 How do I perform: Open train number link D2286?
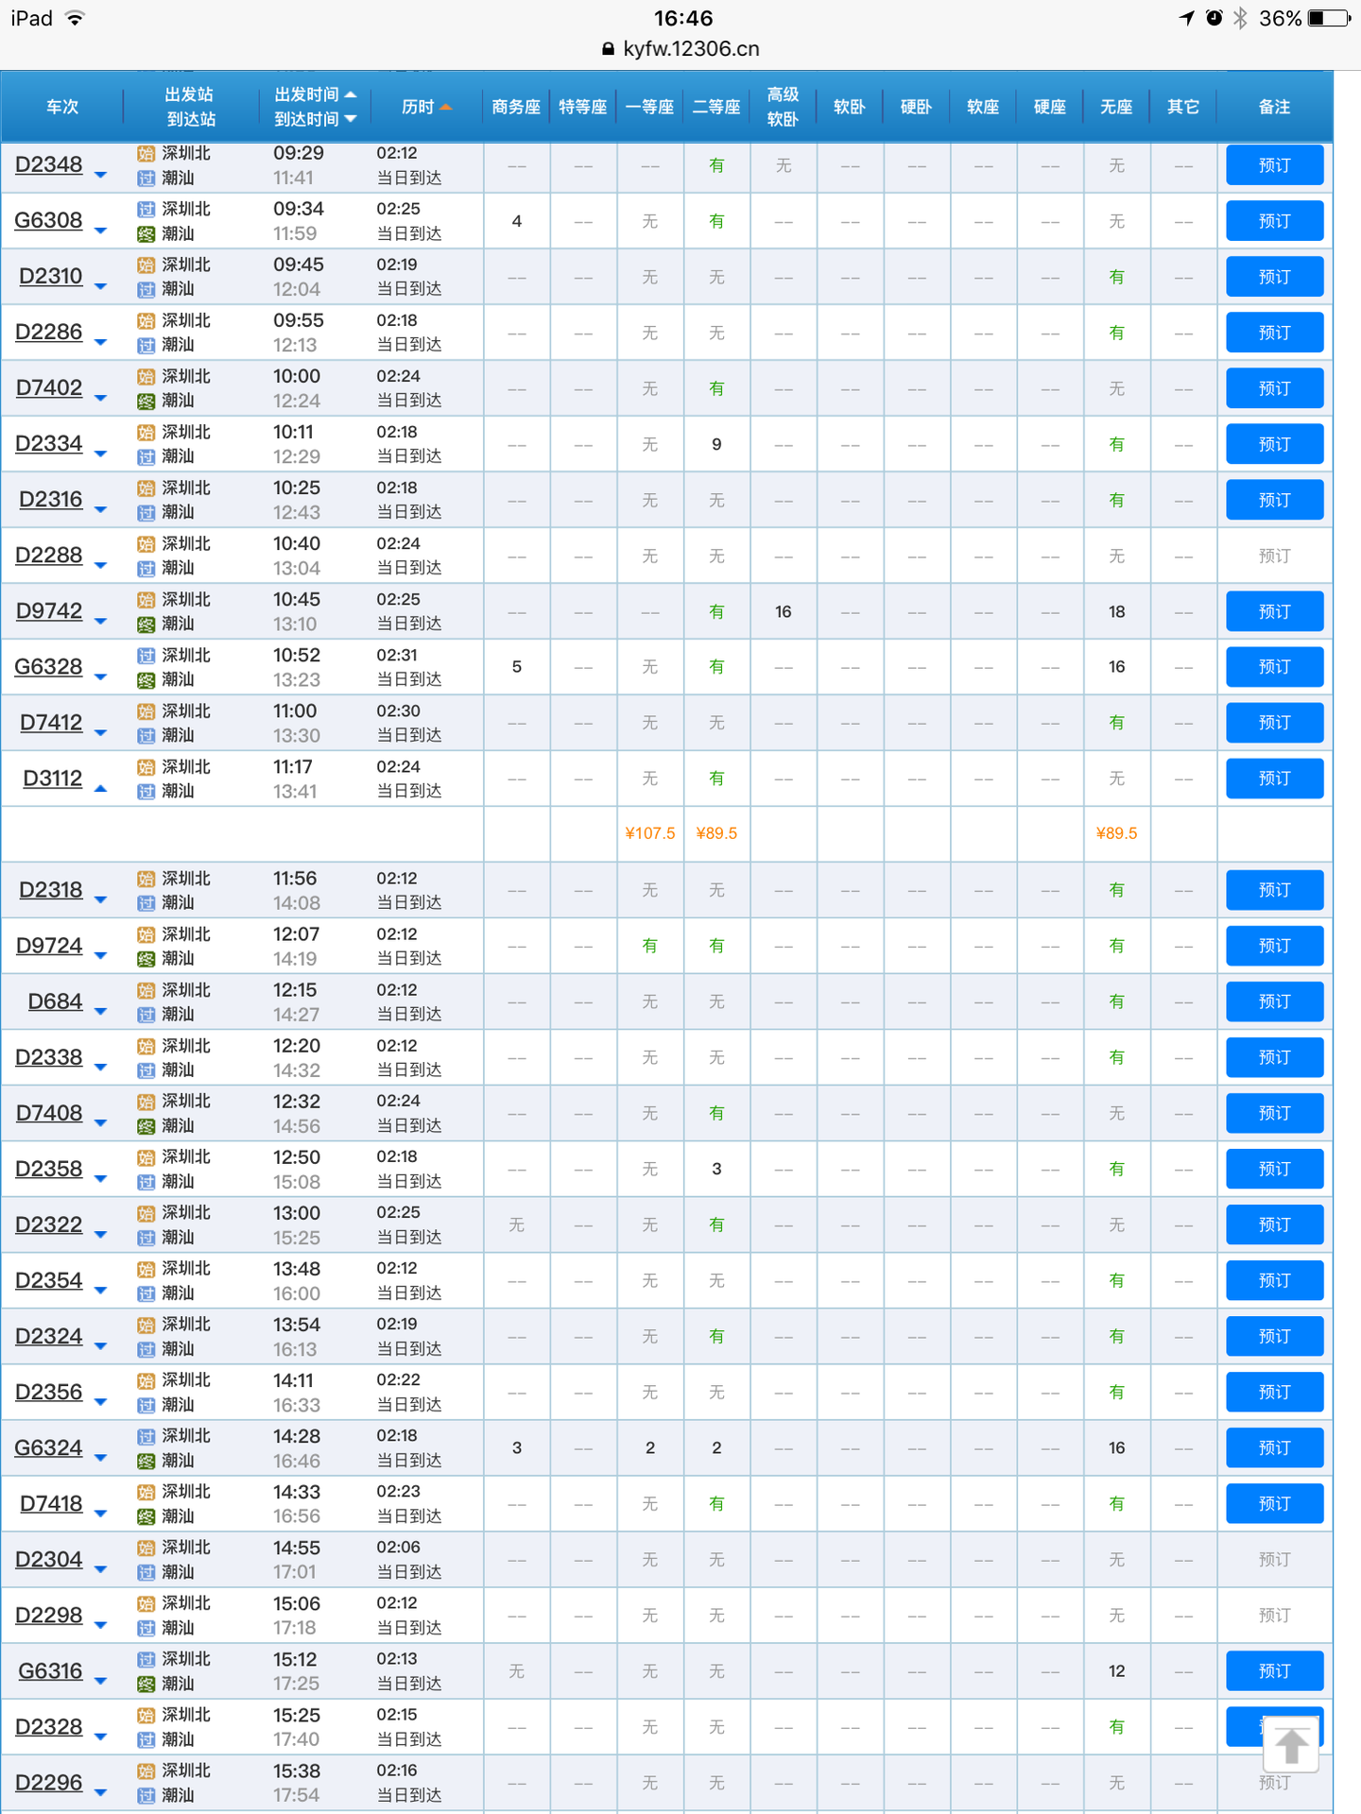(x=49, y=333)
